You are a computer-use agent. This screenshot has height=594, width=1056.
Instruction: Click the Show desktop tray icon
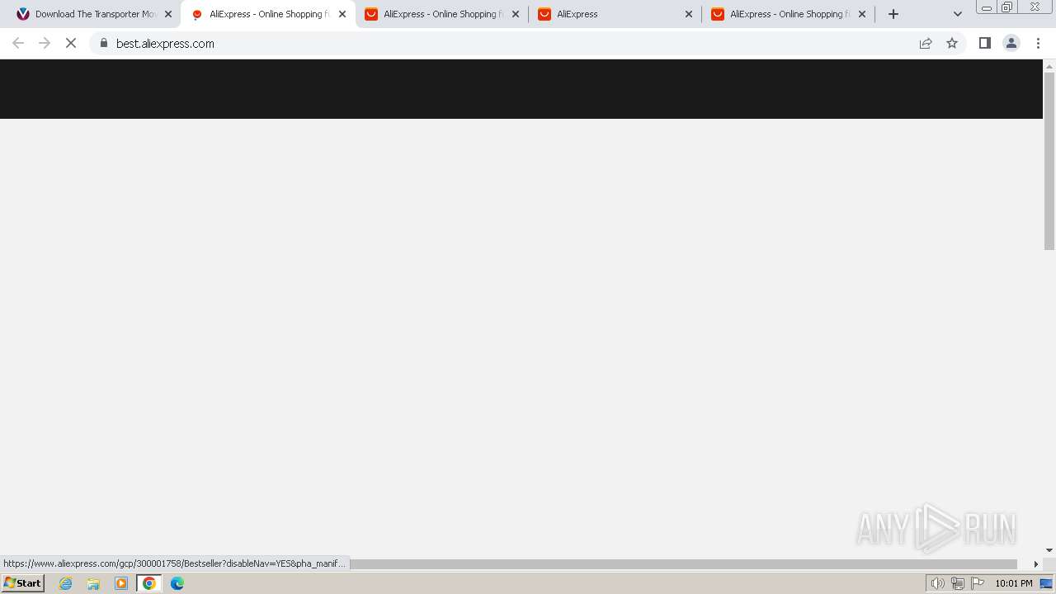point(1046,583)
